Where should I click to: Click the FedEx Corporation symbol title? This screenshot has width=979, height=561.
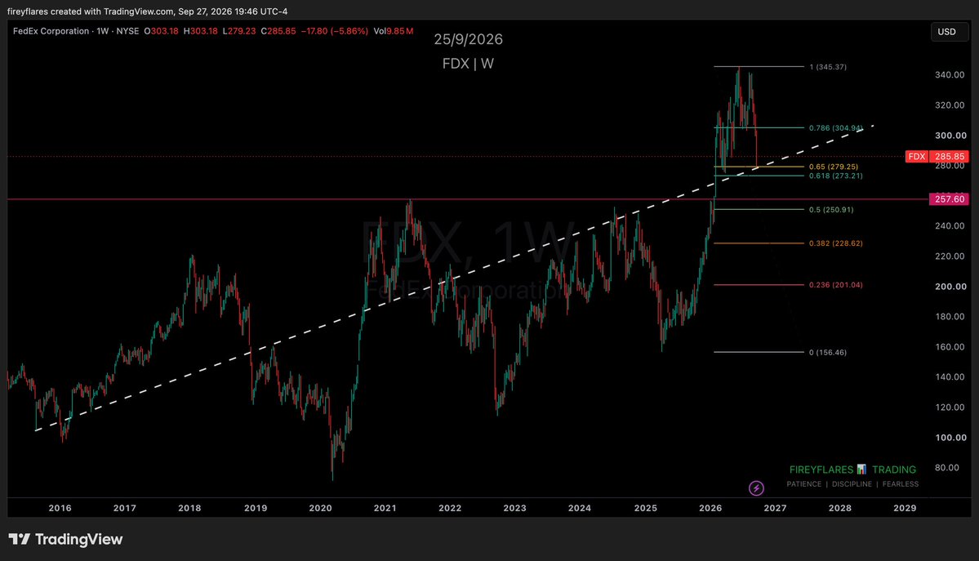pos(51,30)
